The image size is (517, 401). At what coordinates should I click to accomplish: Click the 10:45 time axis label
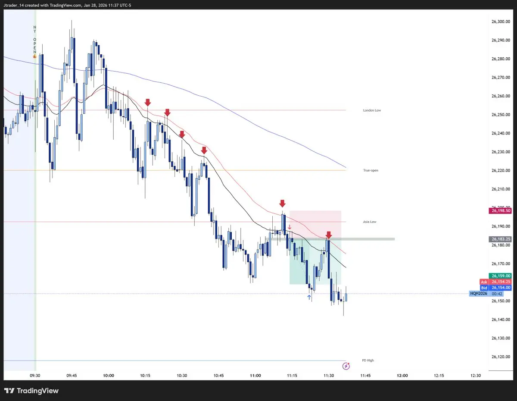(218, 376)
